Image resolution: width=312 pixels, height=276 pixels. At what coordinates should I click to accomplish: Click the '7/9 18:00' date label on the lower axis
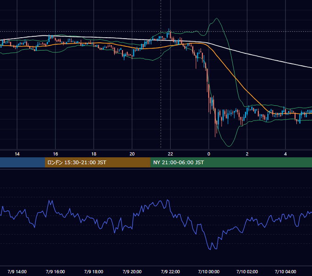coord(94,271)
